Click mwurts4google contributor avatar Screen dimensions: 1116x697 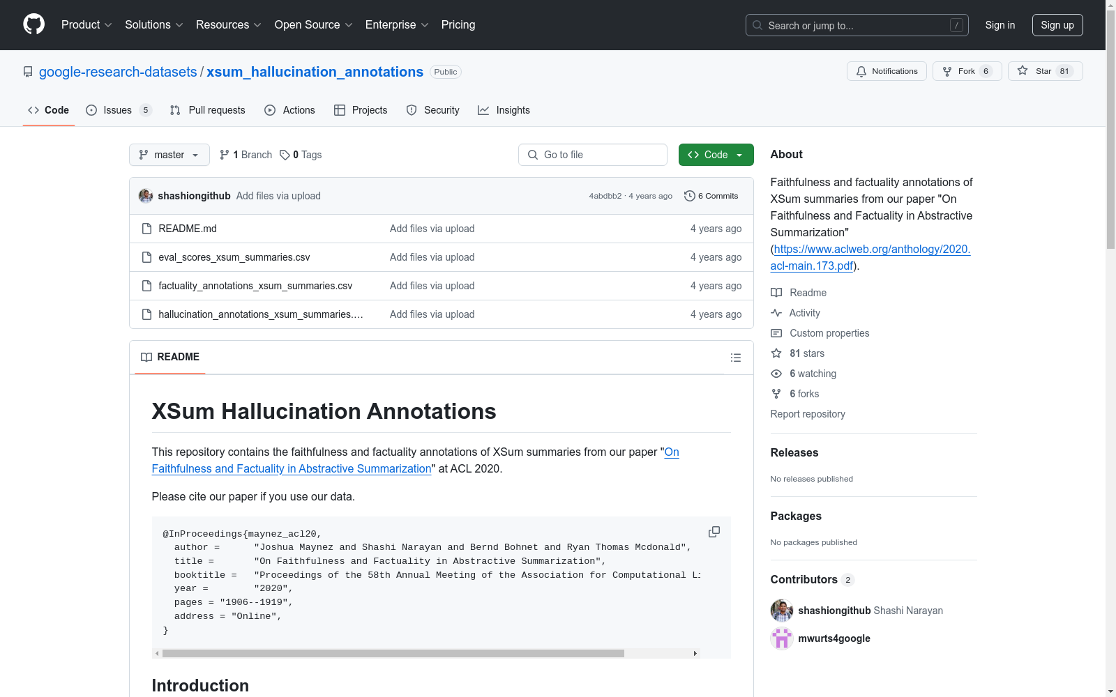[782, 638]
